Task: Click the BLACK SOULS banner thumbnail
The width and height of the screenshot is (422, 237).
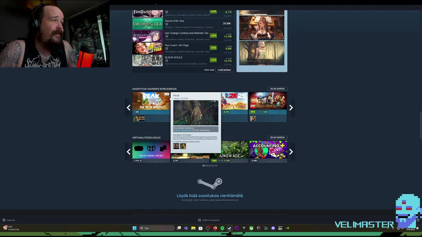Action: point(147,61)
